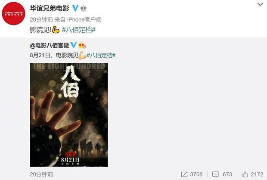The image size is (267, 180).
Task: Click the flexed bicep emoji in top post
Action: click(x=56, y=30)
